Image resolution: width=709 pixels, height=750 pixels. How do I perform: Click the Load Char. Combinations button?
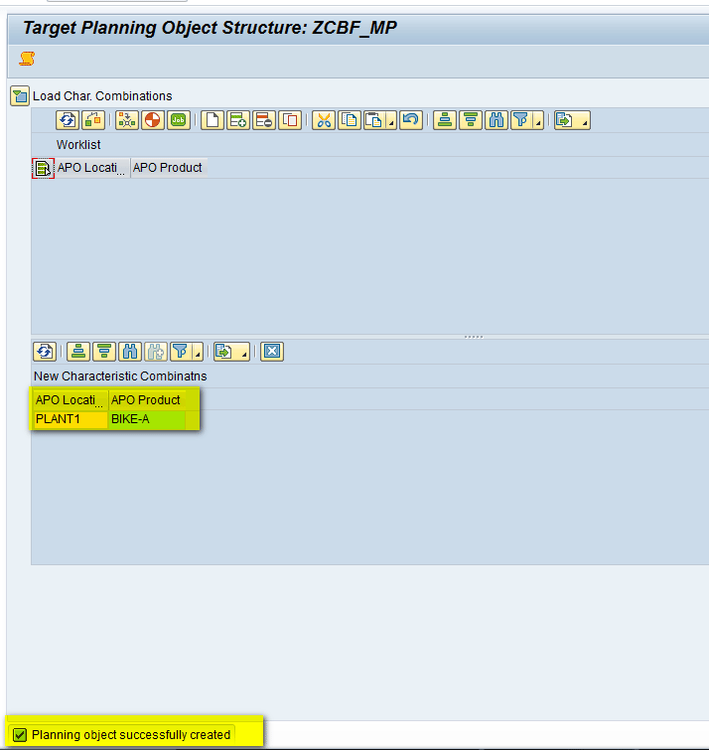pos(90,96)
